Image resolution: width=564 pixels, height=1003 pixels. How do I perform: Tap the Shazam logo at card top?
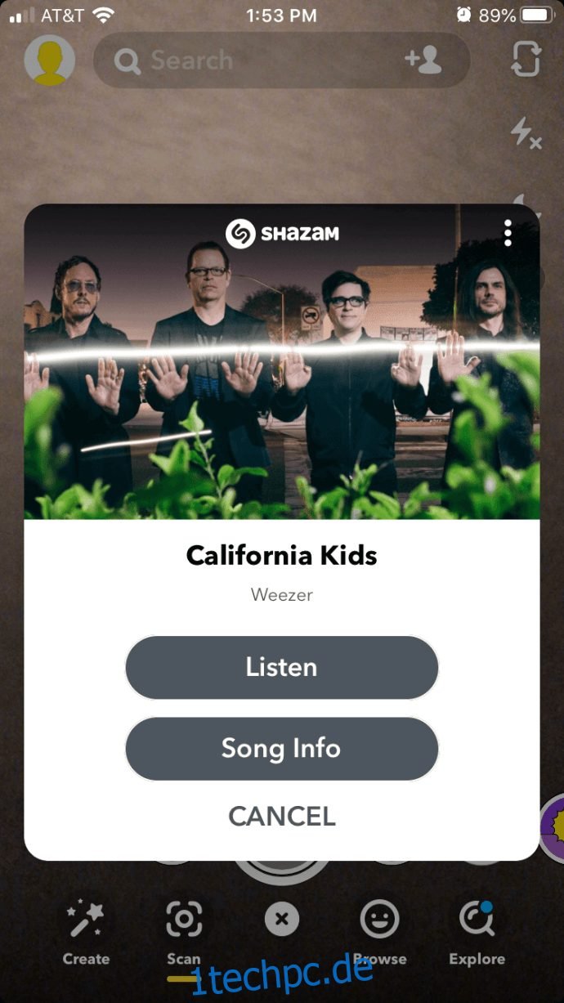click(282, 234)
